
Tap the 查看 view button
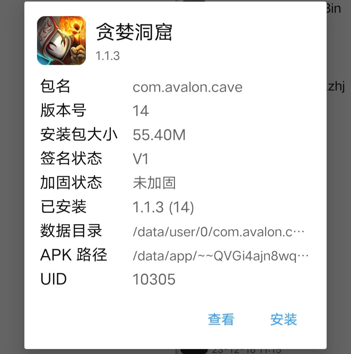coord(221,319)
